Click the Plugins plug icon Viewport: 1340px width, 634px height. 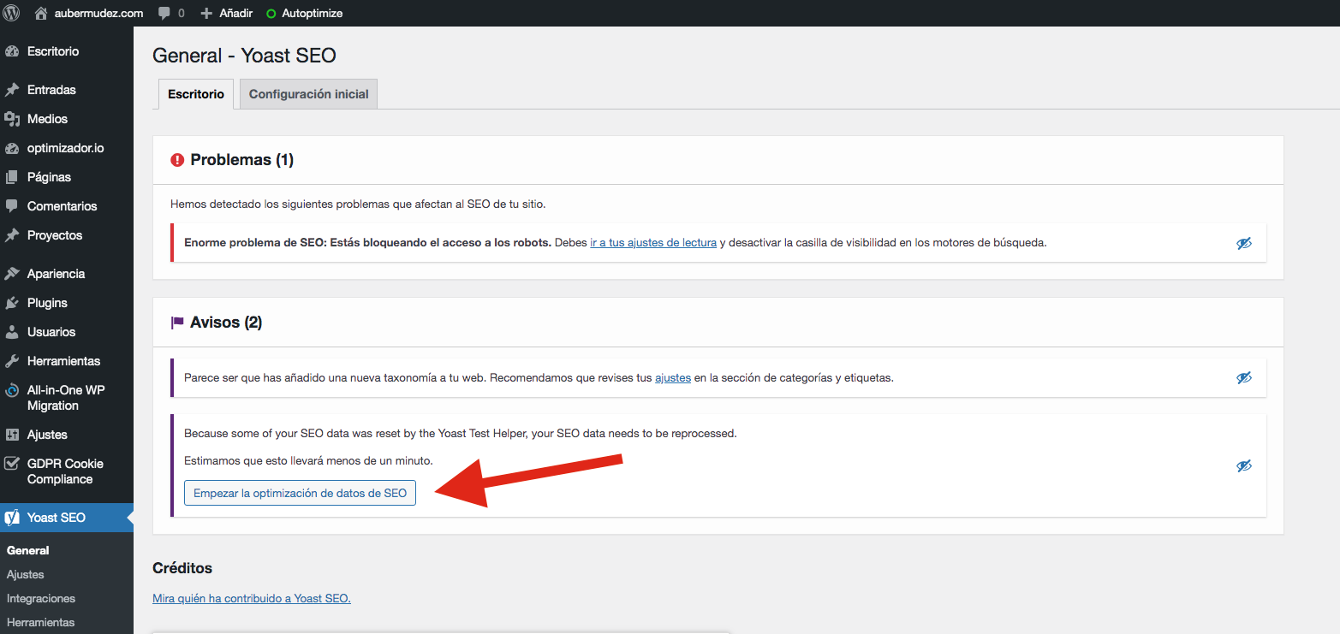[12, 303]
